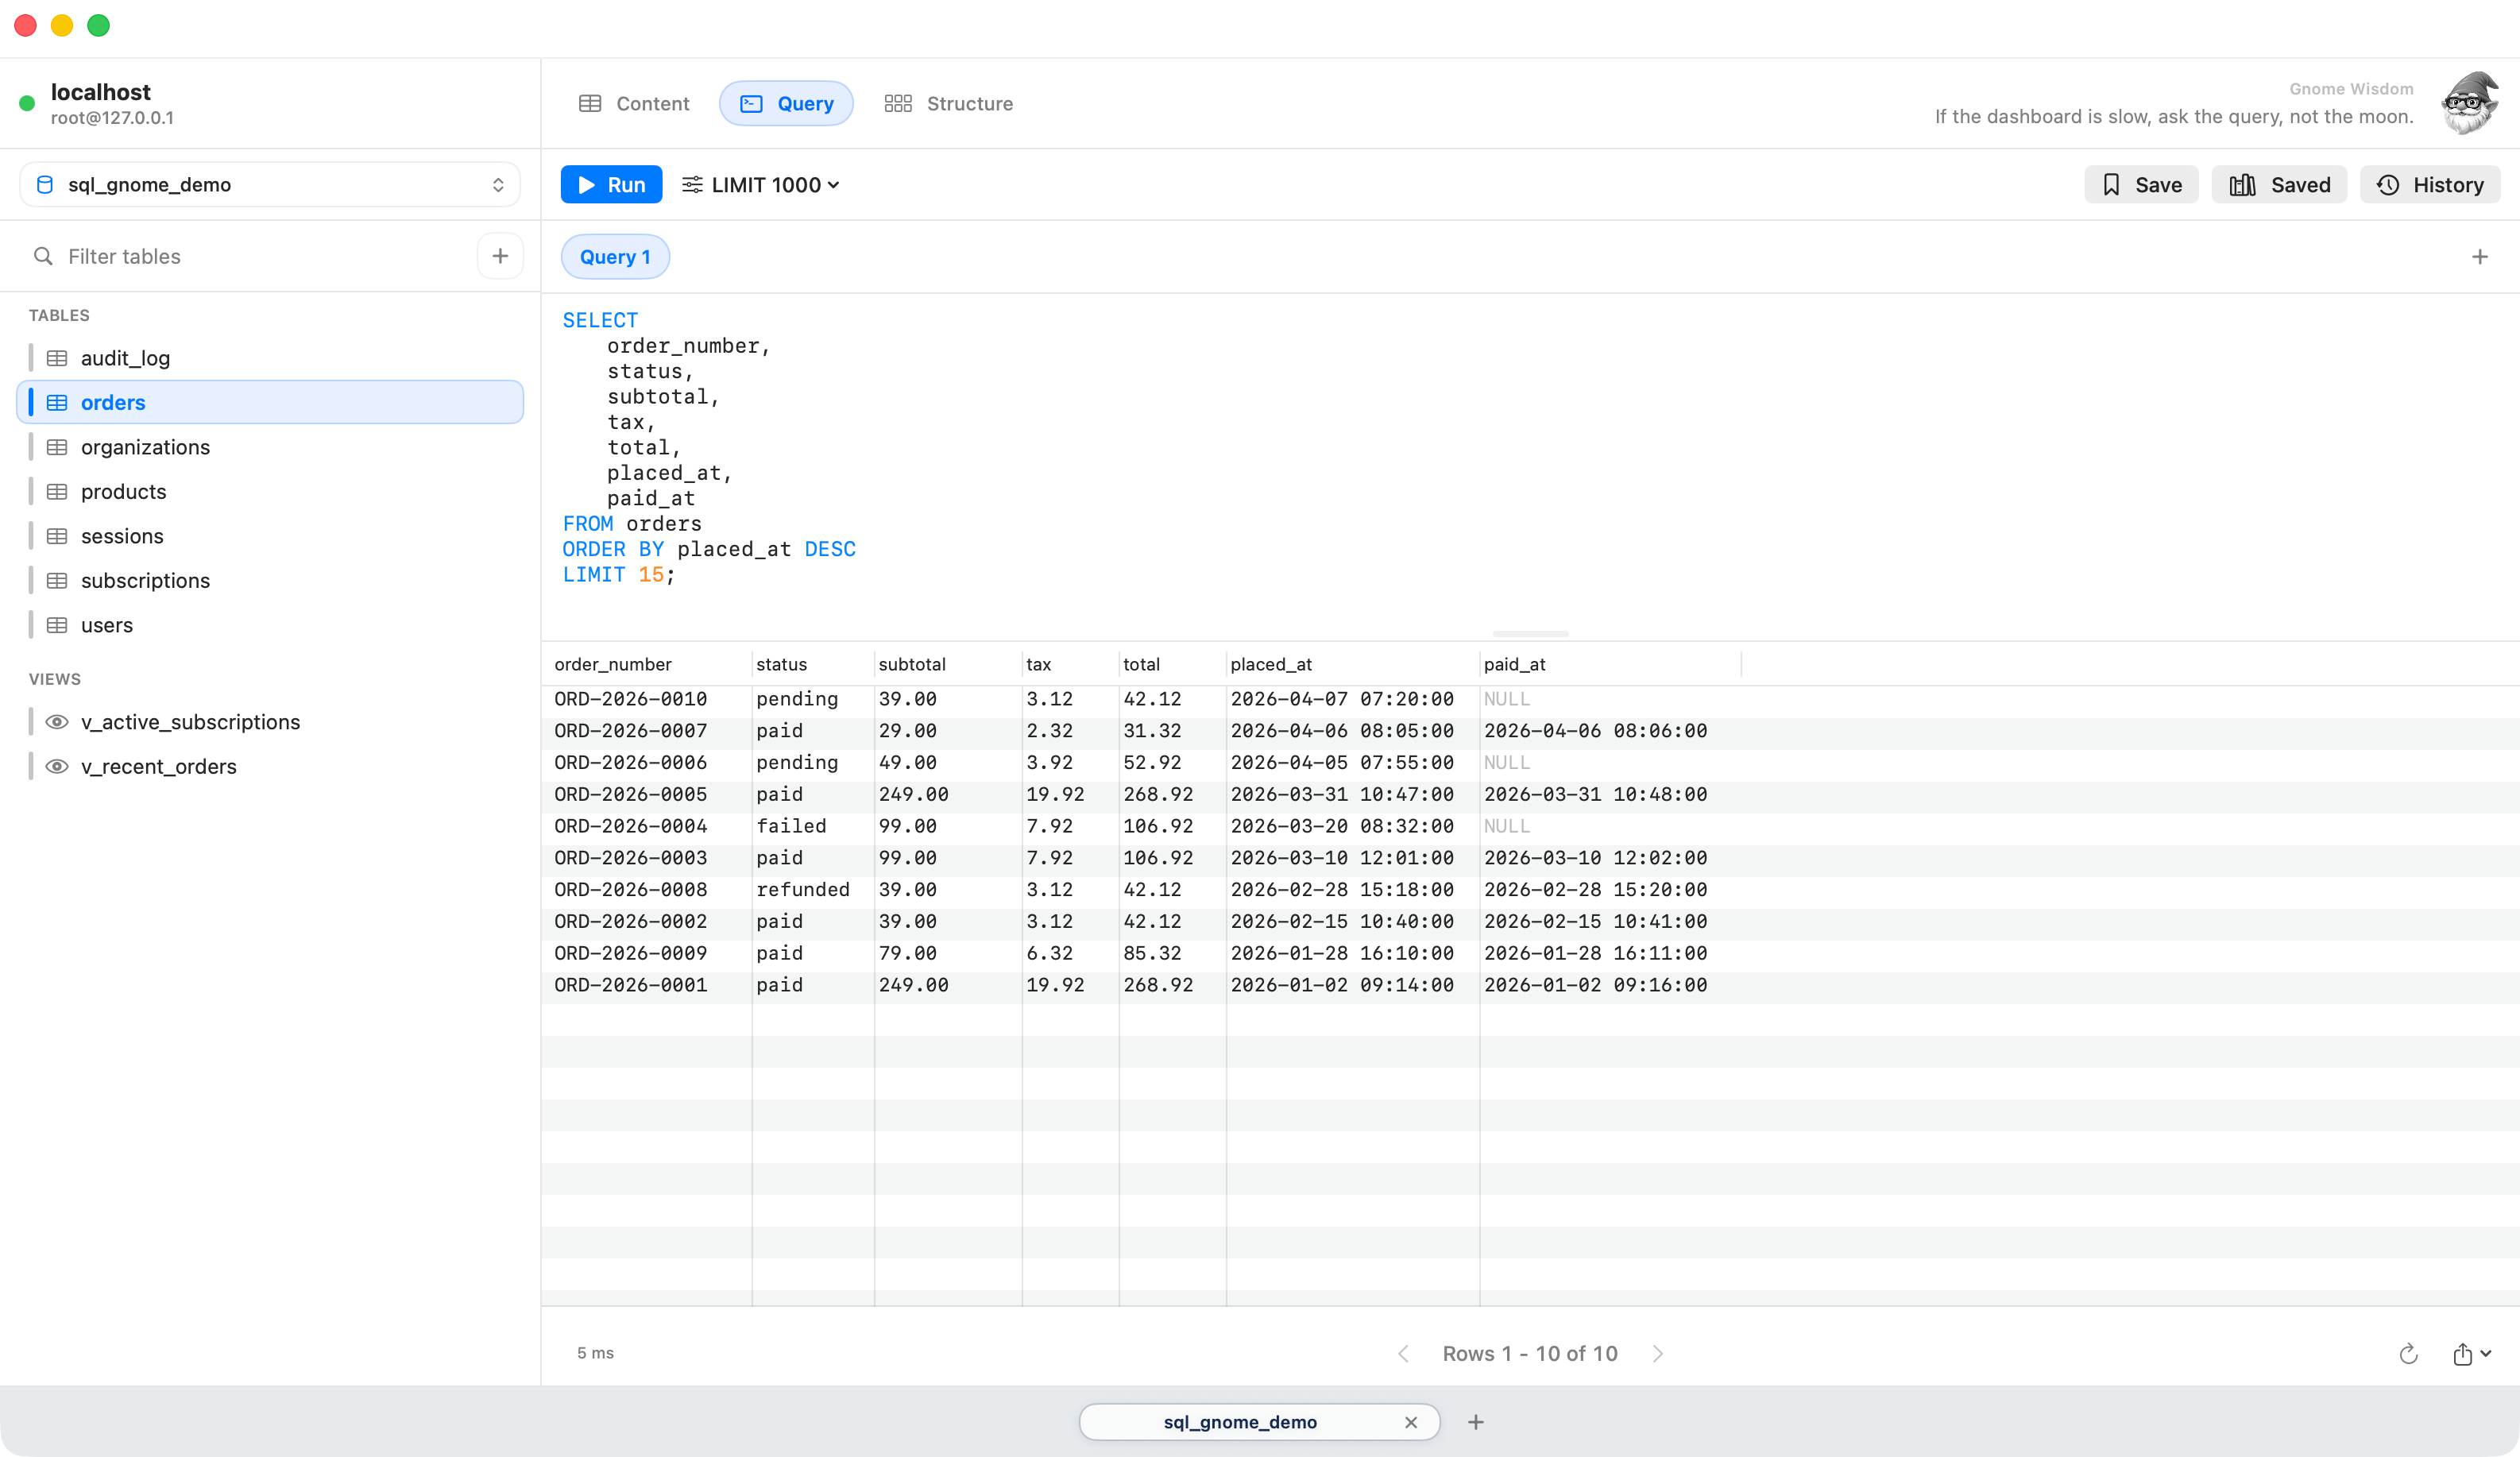2520x1457 pixels.
Task: Refresh the query results
Action: click(x=2409, y=1353)
